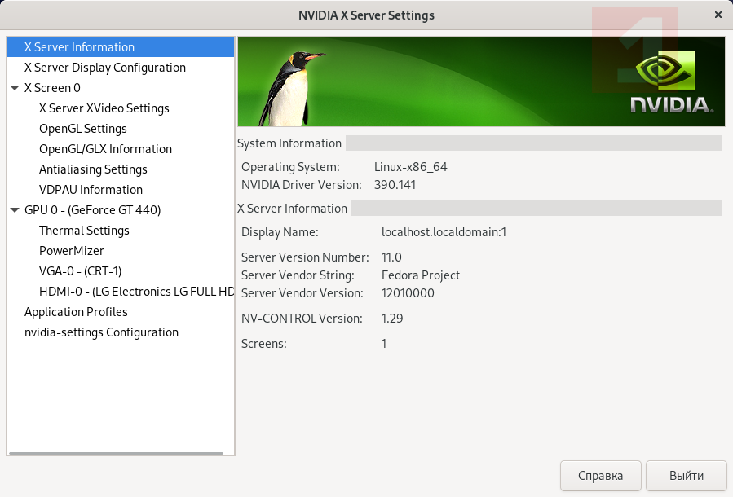Click the driver version value 390.141
Viewport: 733px width, 497px height.
click(395, 185)
